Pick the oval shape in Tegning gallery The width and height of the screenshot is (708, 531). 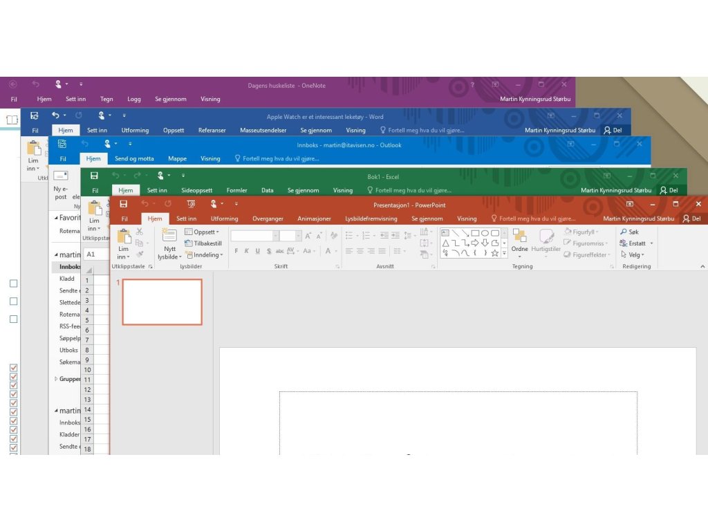[x=485, y=233]
